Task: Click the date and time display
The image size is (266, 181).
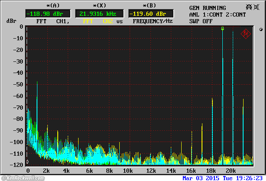Action: pyautogui.click(x=224, y=178)
